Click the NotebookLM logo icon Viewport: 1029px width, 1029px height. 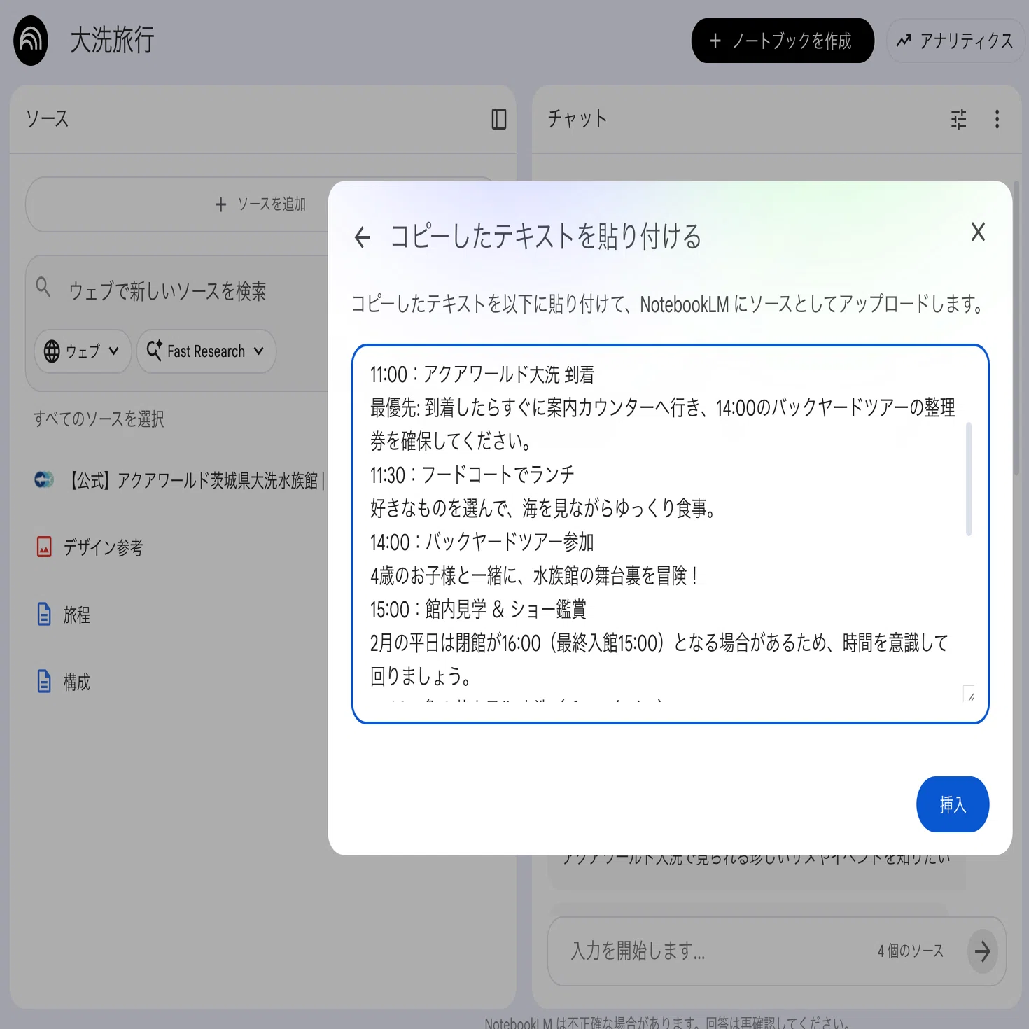(31, 41)
